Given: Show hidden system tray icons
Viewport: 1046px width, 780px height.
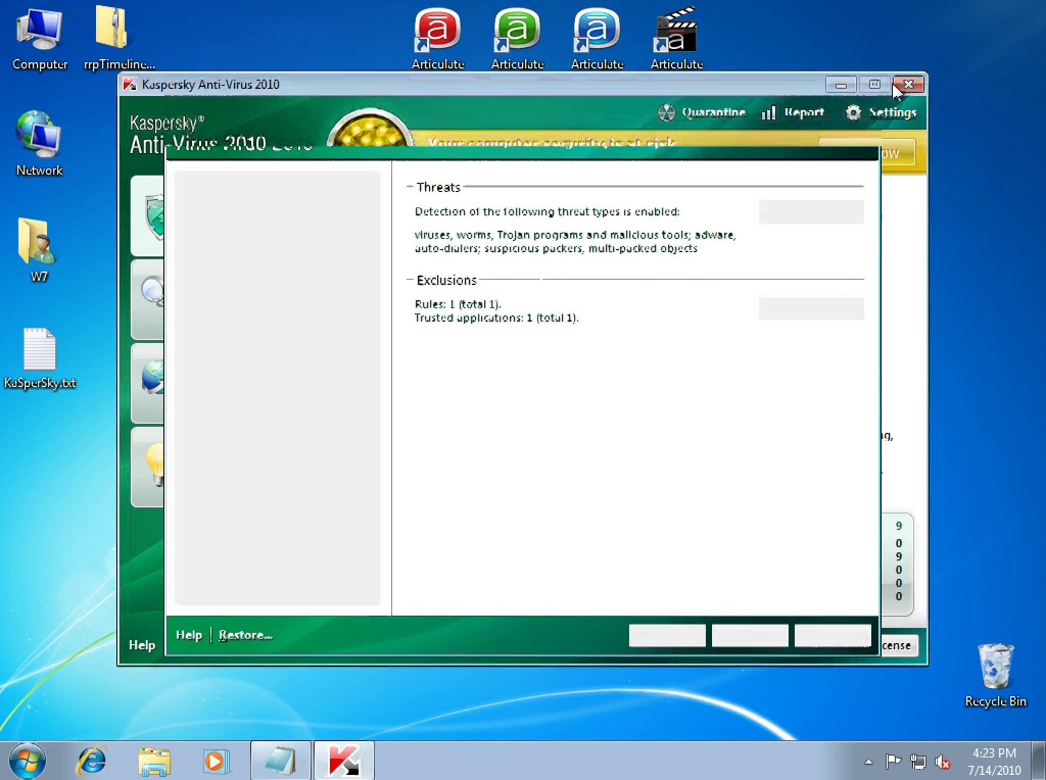Looking at the screenshot, I should pos(868,762).
